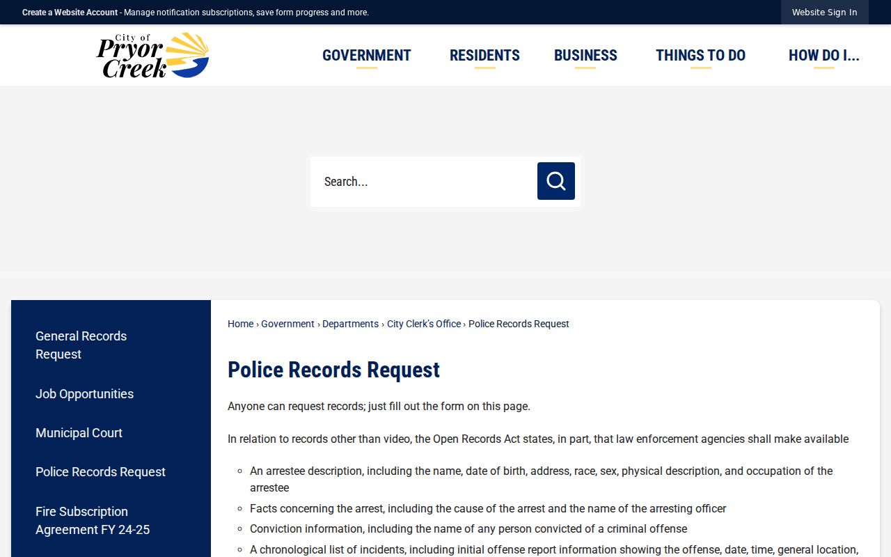Go to the City Clerk's Office breadcrumb
Image resolution: width=891 pixels, height=557 pixels.
(424, 324)
